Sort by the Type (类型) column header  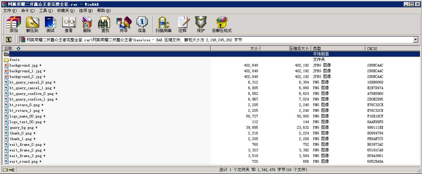(338, 48)
